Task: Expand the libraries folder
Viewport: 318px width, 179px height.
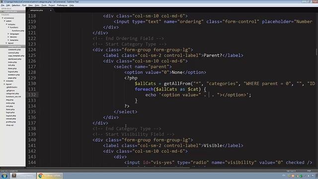Action: (8, 37)
